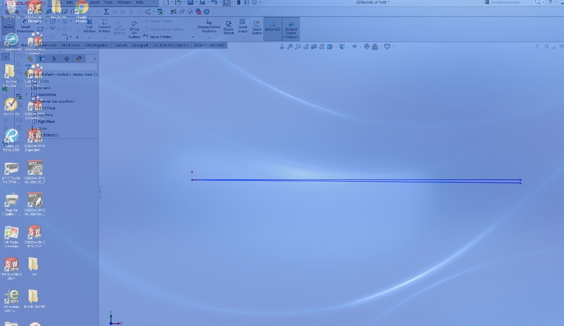The image size is (564, 326).
Task: Click the Undo icon
Action: (x=214, y=2)
